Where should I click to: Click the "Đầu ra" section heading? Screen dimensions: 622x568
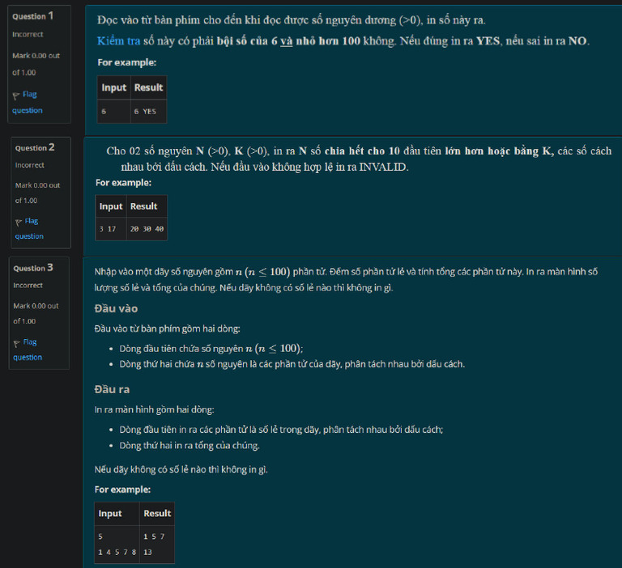pos(112,388)
